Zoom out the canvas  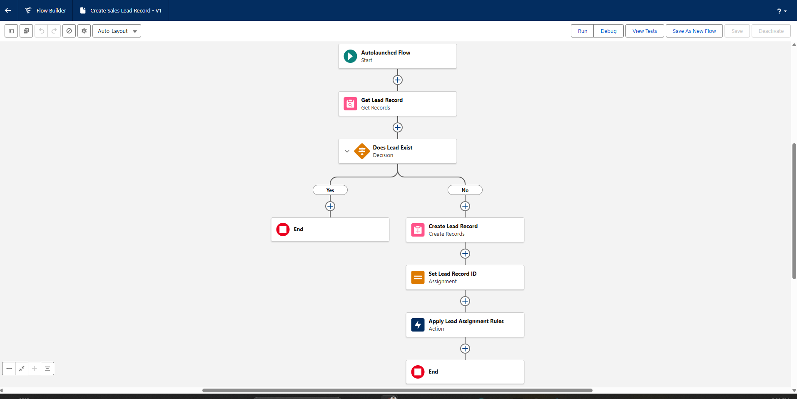tap(9, 369)
